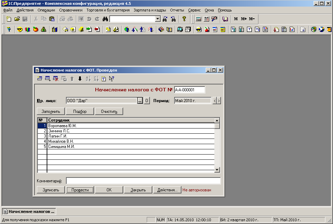
Task: Open the calculator icon in main toolbar
Action: [198, 19]
